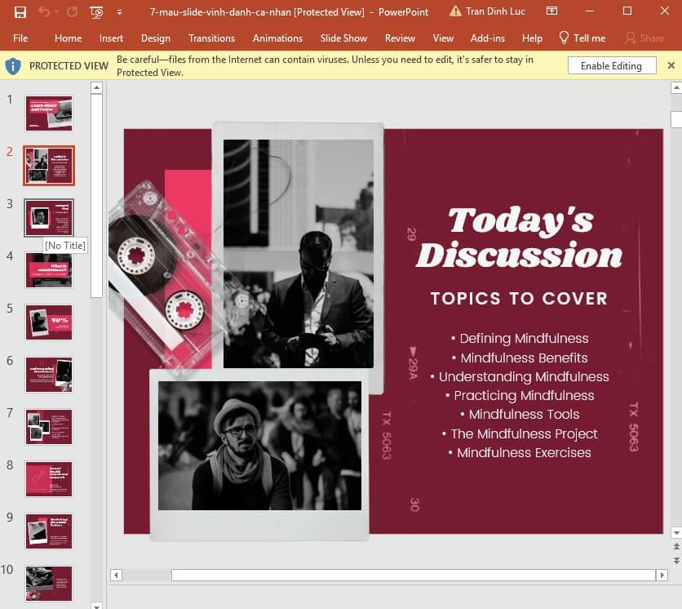Click the Tell me lightbulb icon

[x=564, y=38]
